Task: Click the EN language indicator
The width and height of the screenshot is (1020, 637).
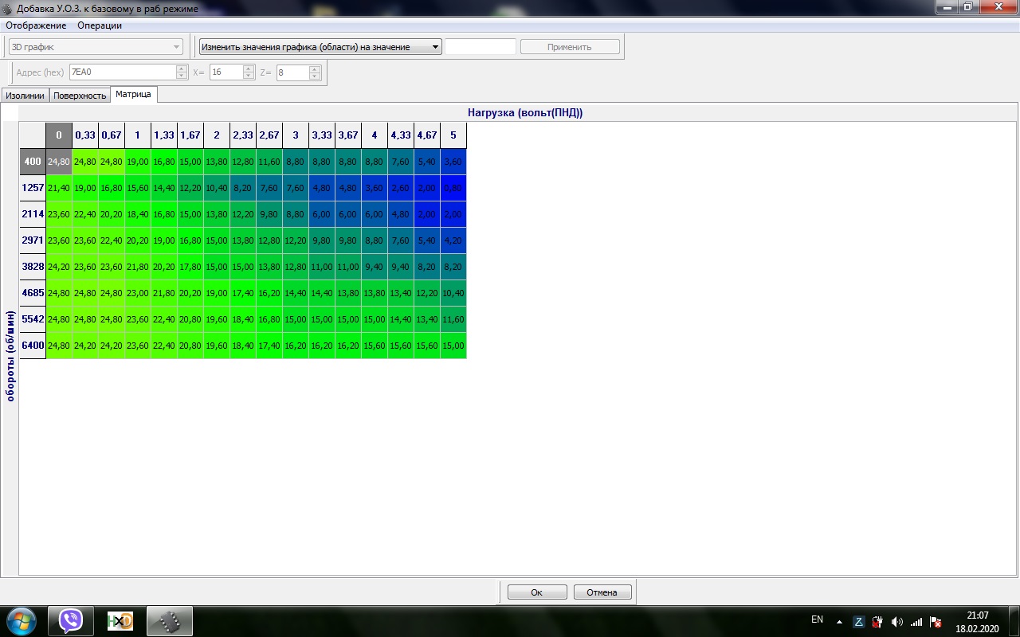Action: [x=817, y=619]
